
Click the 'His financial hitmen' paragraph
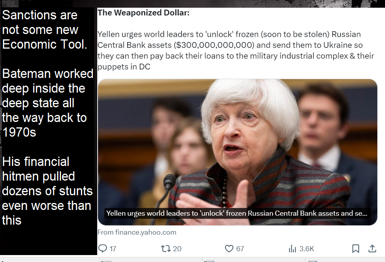(x=47, y=191)
